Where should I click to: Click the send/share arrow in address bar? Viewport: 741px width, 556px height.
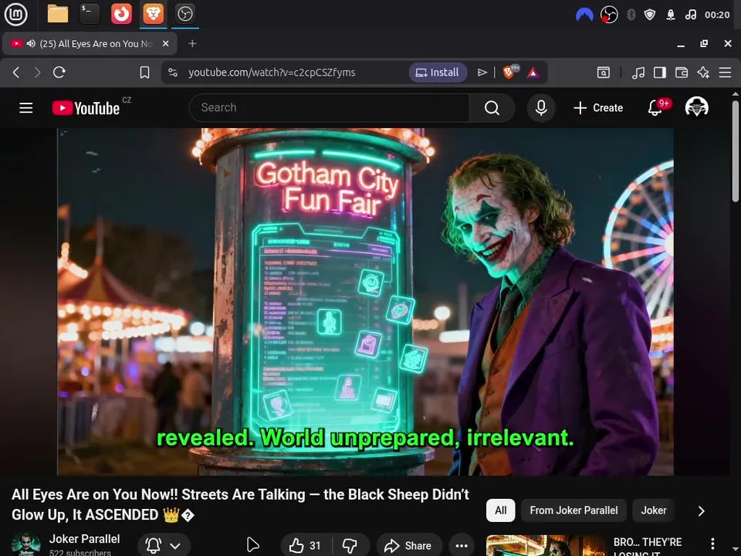[482, 73]
